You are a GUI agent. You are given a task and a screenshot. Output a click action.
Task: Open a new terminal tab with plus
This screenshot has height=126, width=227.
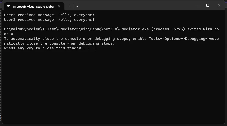pyautogui.click(x=70, y=6)
